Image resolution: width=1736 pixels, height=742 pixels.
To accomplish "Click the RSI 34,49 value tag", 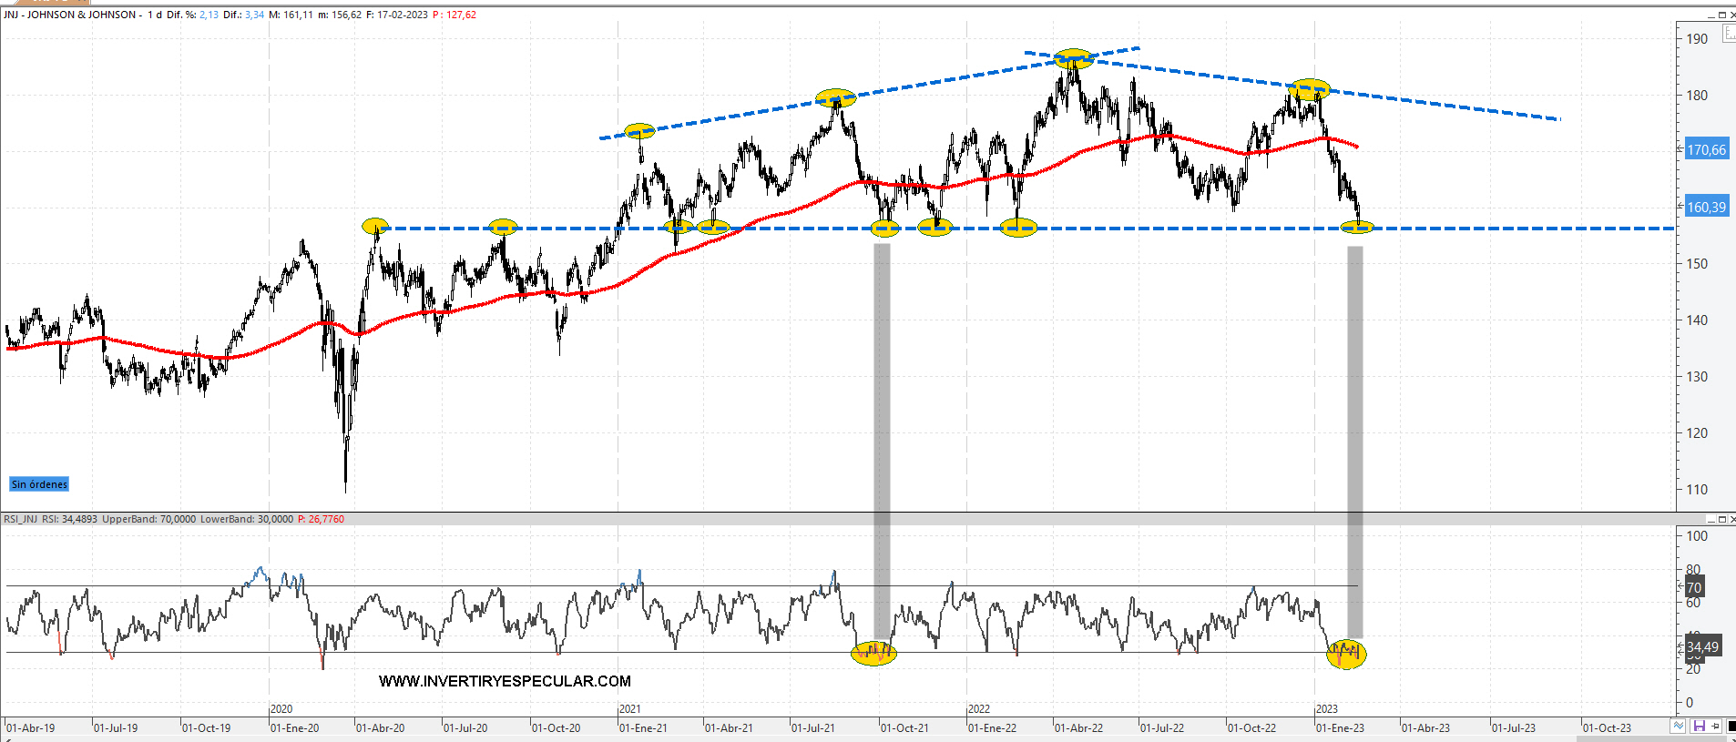I will pos(1701,647).
